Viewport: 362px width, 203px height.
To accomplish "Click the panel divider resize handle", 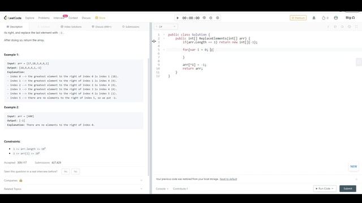I will click(x=150, y=108).
